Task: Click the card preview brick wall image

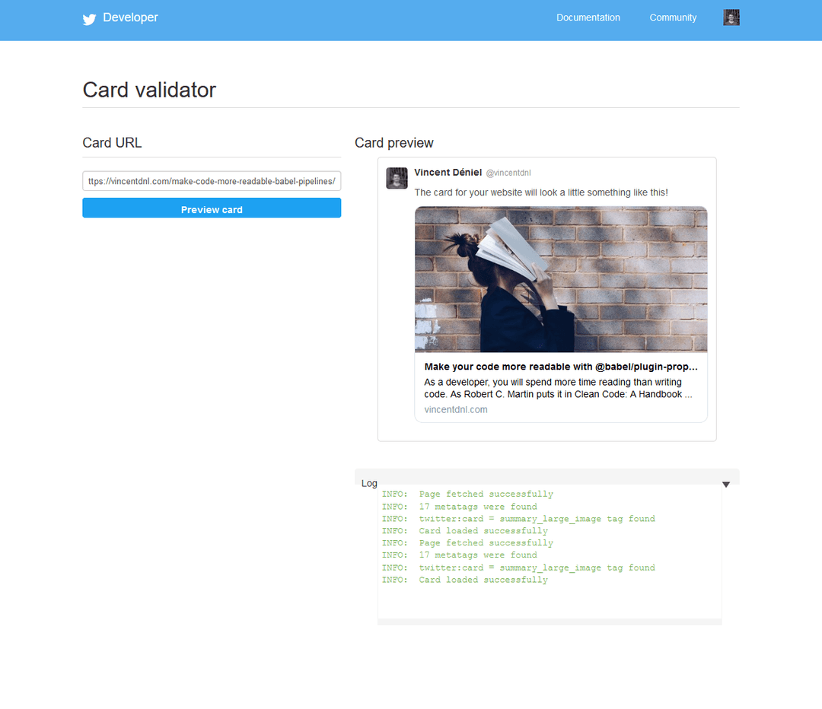Action: click(561, 279)
